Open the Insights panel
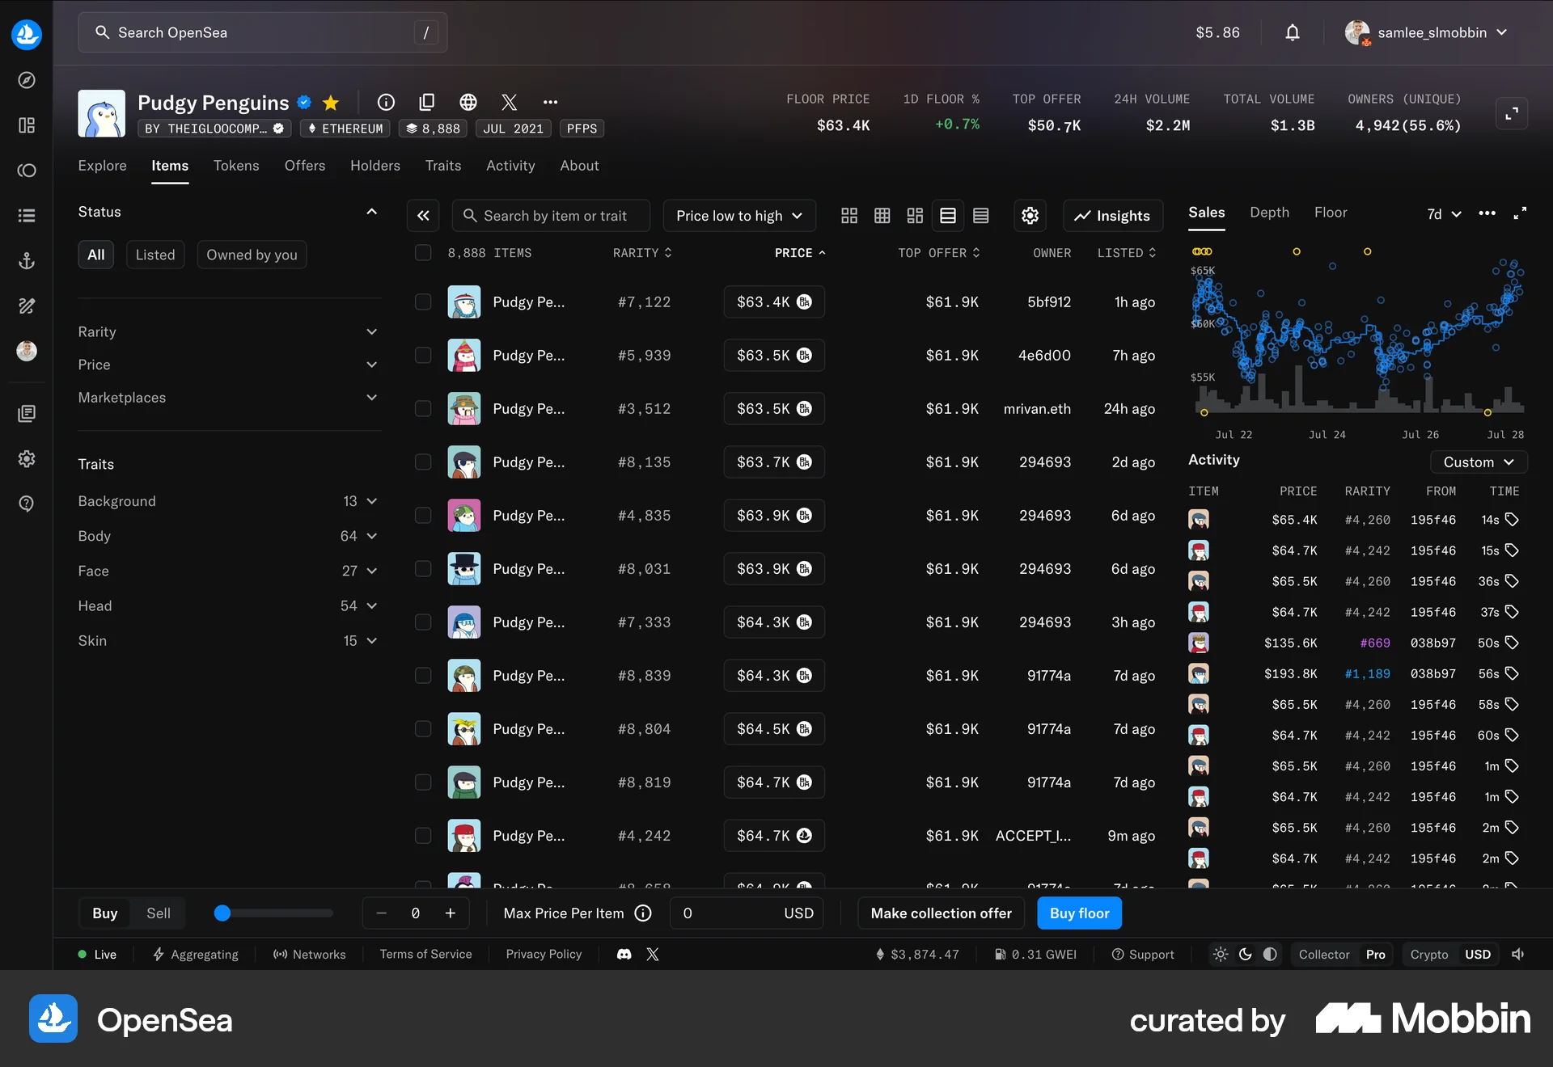The image size is (1553, 1067). click(x=1112, y=215)
